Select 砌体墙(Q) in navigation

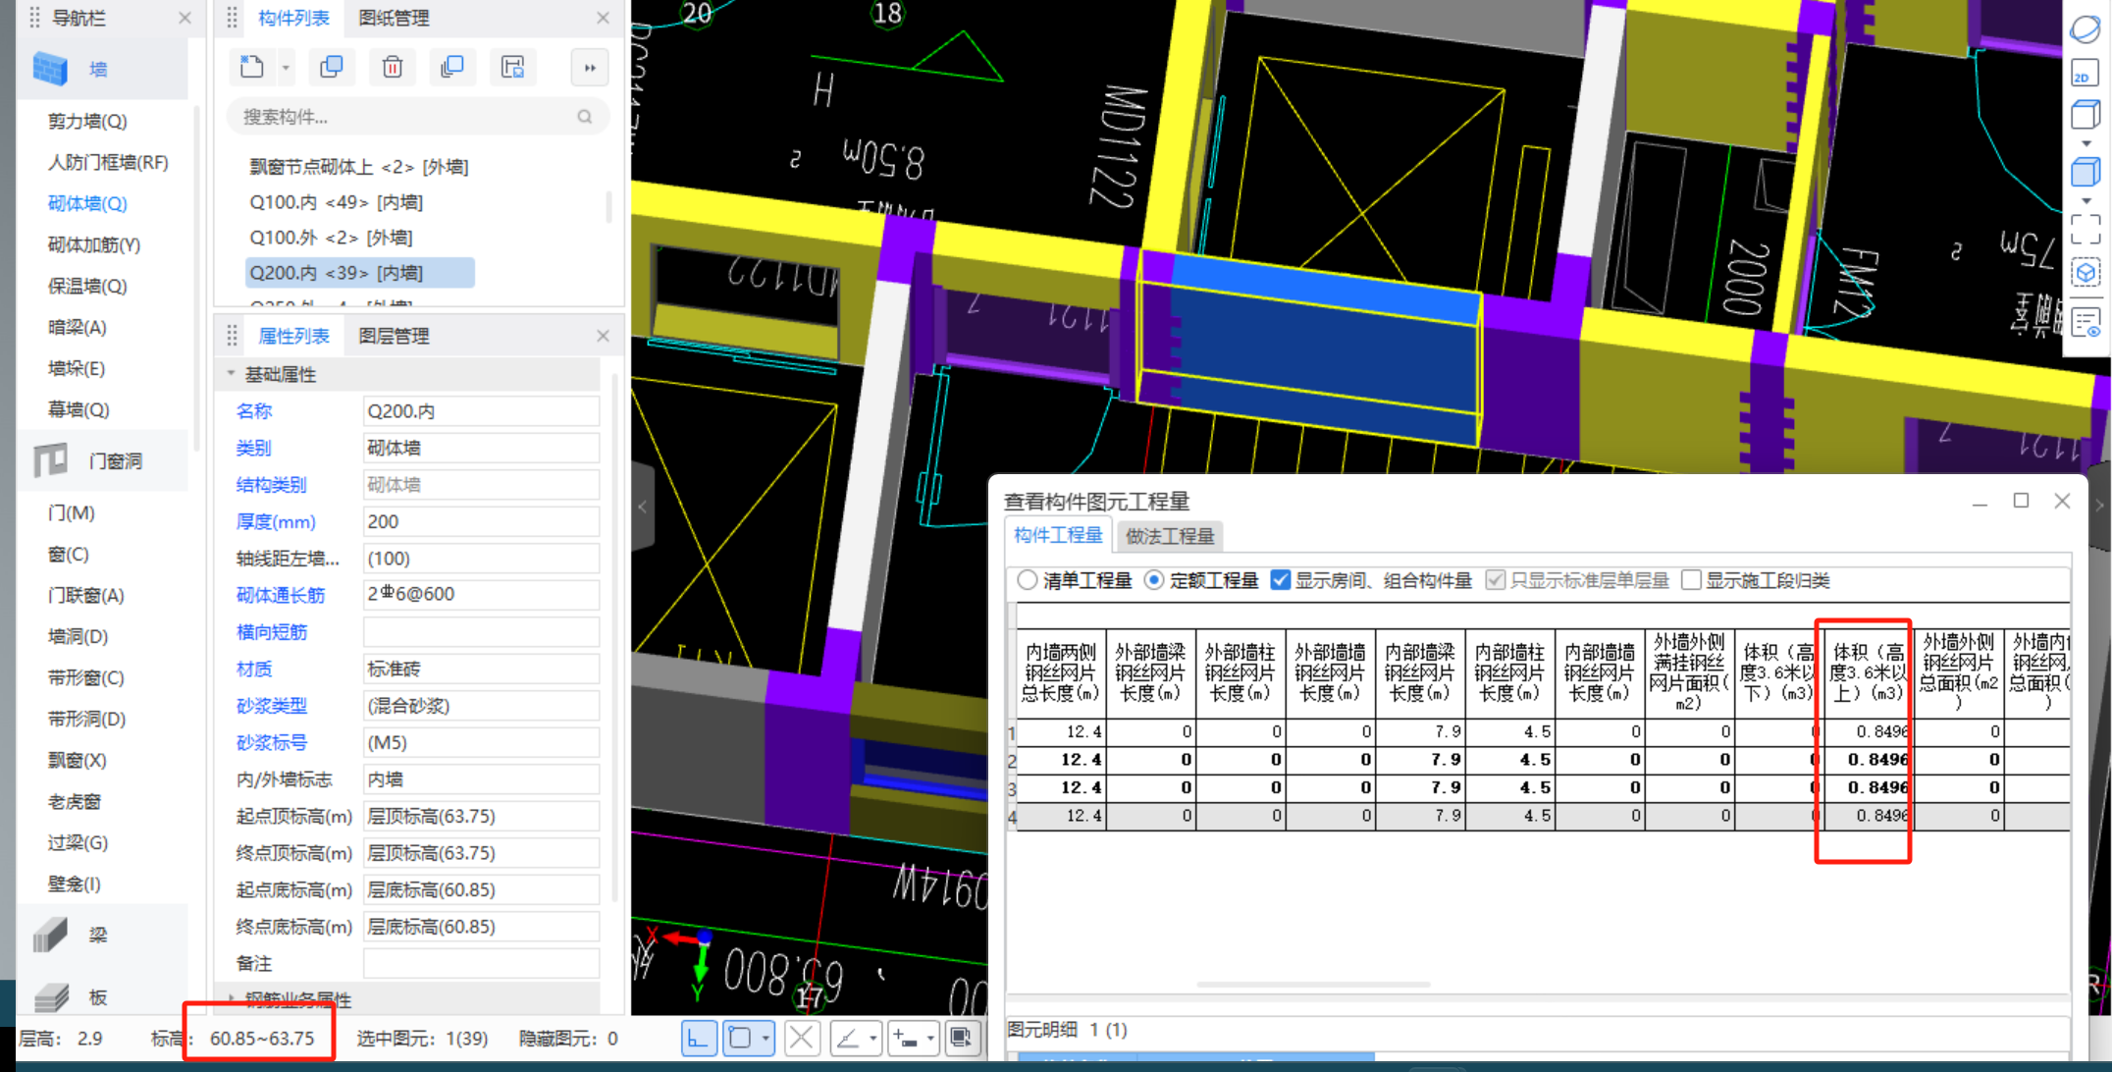click(x=87, y=203)
